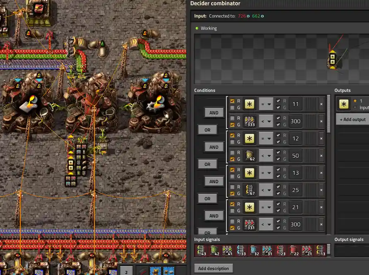The width and height of the screenshot is (369, 275).
Task: Inspect input signal red belt 21
Action: [x=306, y=251]
